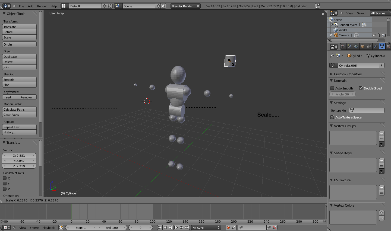Adjust the X translate value slider

[19, 155]
